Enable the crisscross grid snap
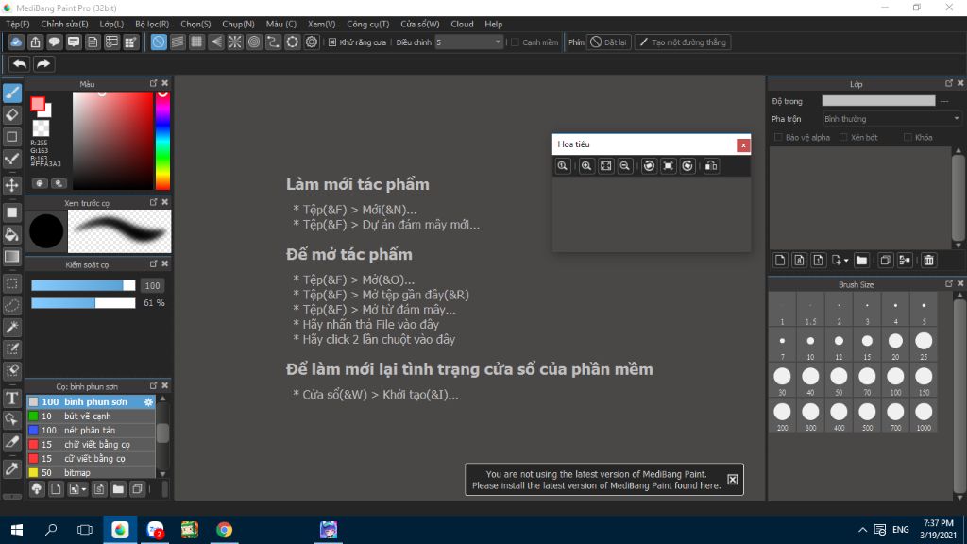Image resolution: width=967 pixels, height=544 pixels. [196, 42]
